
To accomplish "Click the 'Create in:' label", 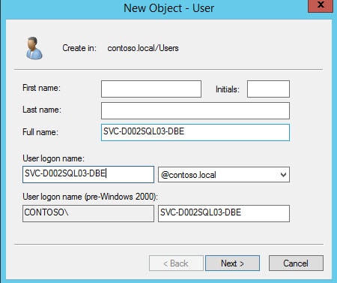I will pyautogui.click(x=79, y=48).
